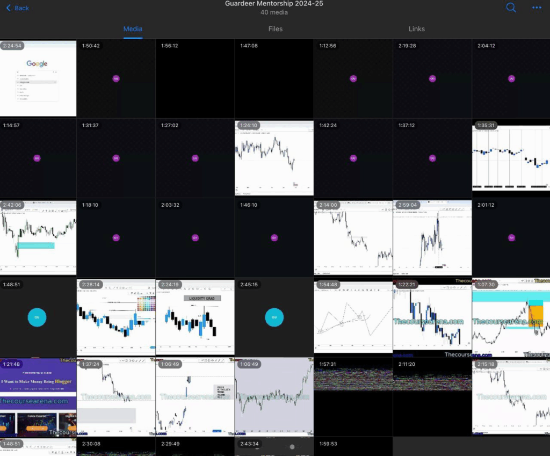Play the 1:21:48 Blogger video
The height and width of the screenshot is (456, 550).
(x=38, y=397)
